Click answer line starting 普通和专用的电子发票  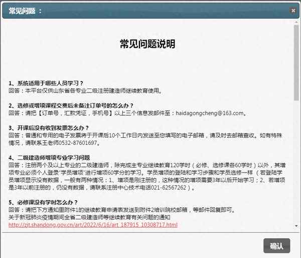click(x=145, y=135)
